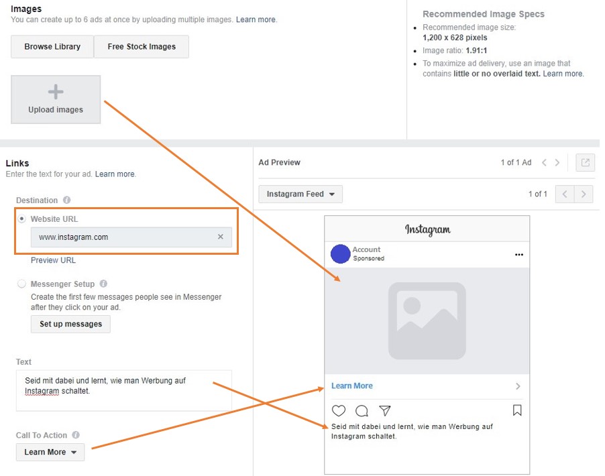The width and height of the screenshot is (605, 476).
Task: Click the Account name in preview
Action: coord(366,249)
